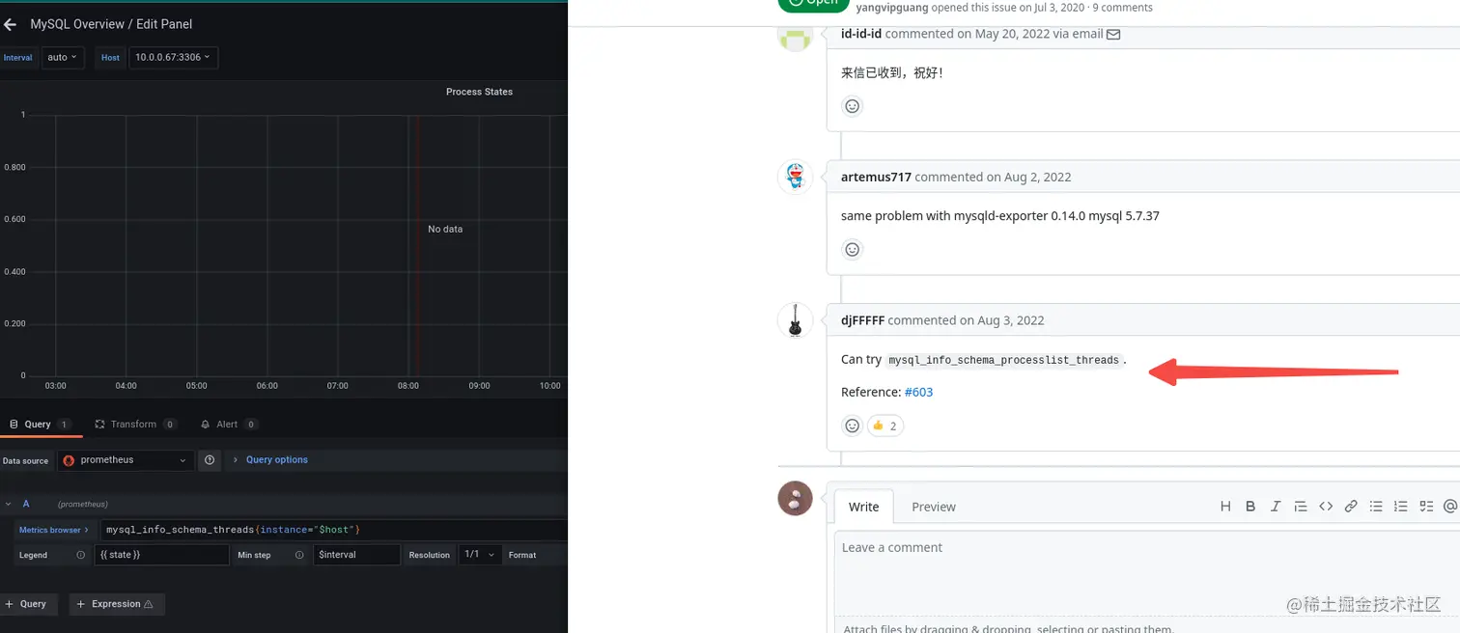Toggle the thumbs up 2 reaction
Screen dimensions: 1460x633
(x=884, y=426)
